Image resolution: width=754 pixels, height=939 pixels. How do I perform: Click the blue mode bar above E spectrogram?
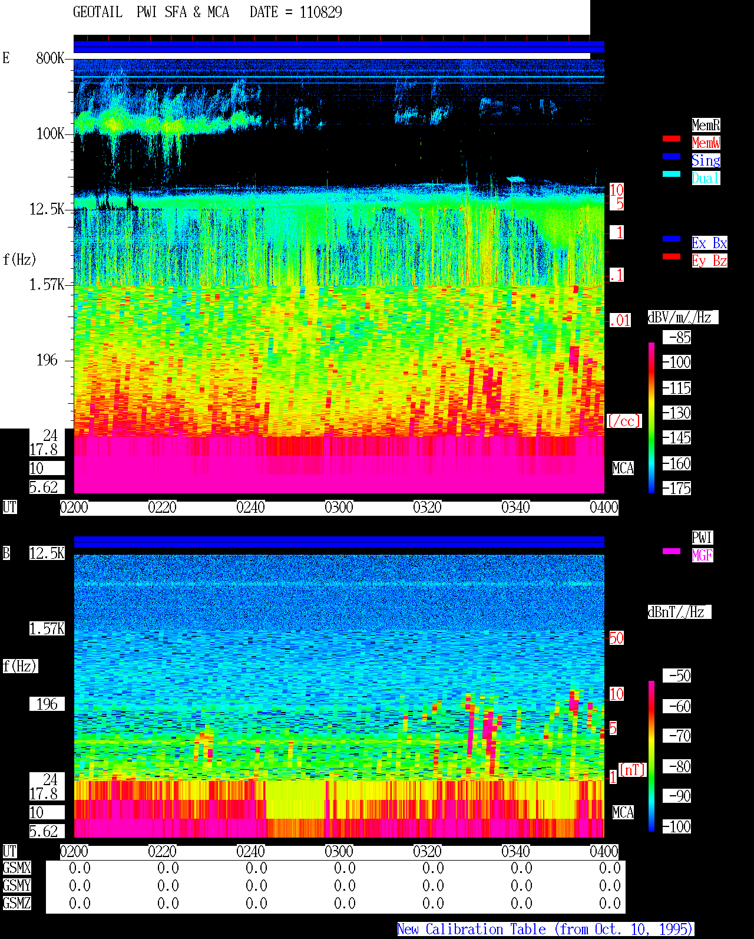click(339, 47)
